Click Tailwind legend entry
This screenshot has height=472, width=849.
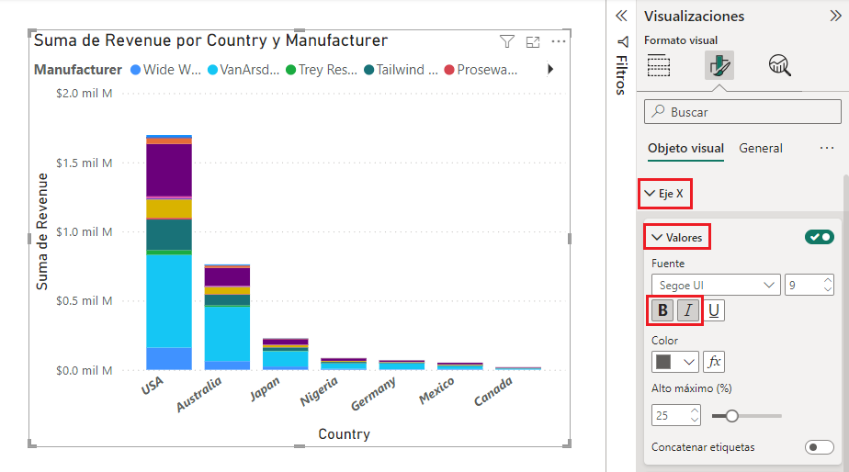401,70
